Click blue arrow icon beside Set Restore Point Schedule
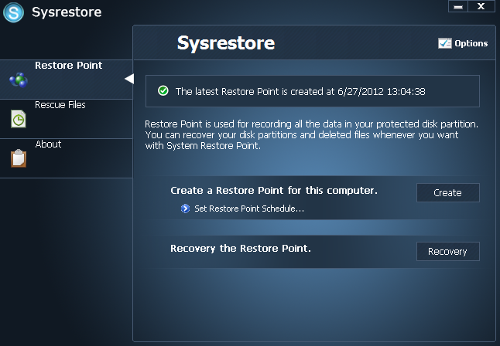Screen dimensions: 500x346 (x=185, y=209)
